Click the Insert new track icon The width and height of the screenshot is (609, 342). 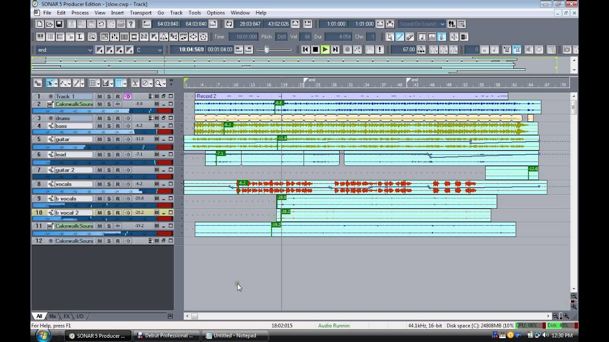pos(37,83)
